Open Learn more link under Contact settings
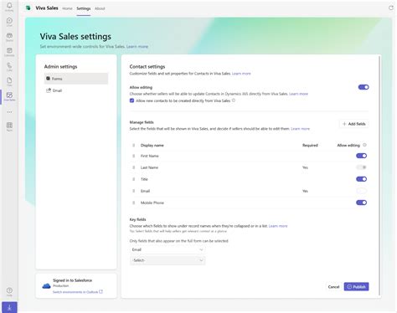 coord(241,74)
